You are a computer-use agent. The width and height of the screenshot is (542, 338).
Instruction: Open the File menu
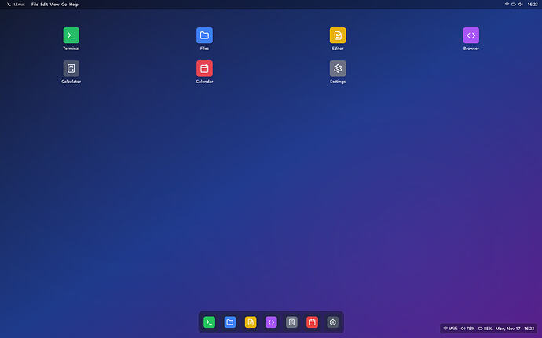35,5
